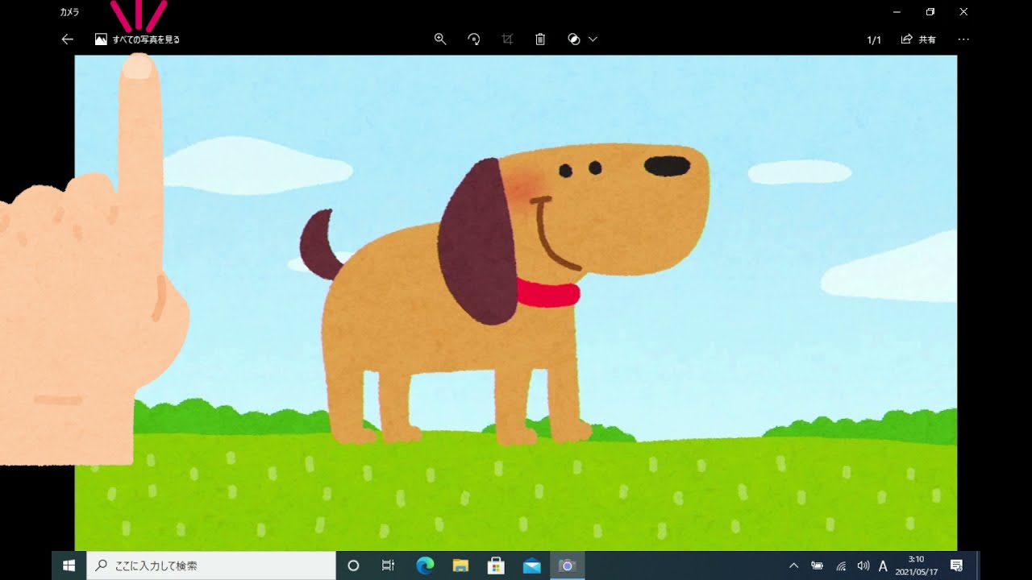
Task: Delete the photo with trash icon
Action: pyautogui.click(x=540, y=39)
